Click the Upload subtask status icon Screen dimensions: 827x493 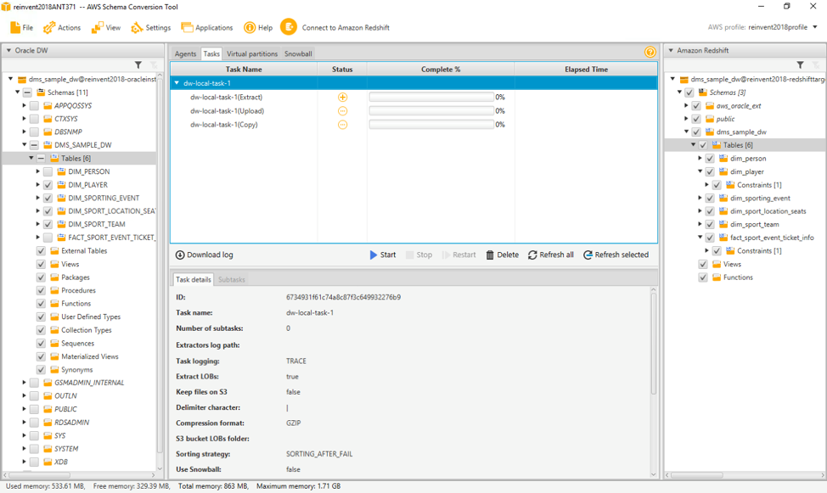[x=342, y=110]
